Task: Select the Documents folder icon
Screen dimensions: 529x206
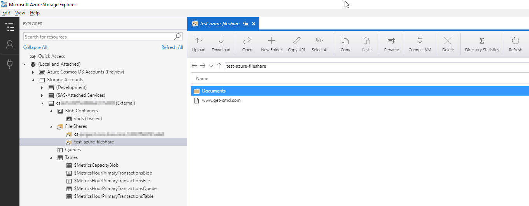Action: (x=196, y=91)
